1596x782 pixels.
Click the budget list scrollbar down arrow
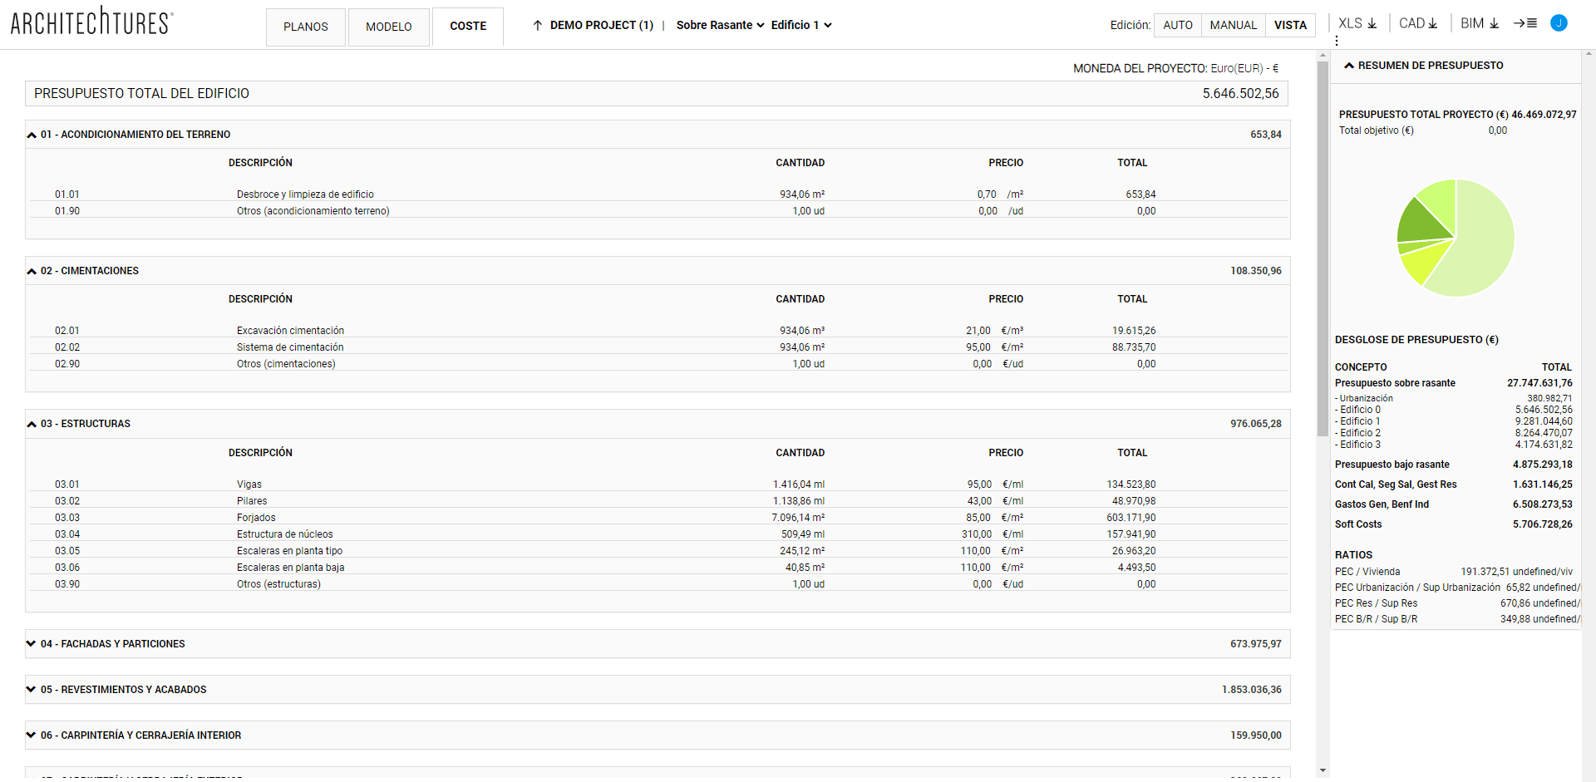pyautogui.click(x=1323, y=771)
